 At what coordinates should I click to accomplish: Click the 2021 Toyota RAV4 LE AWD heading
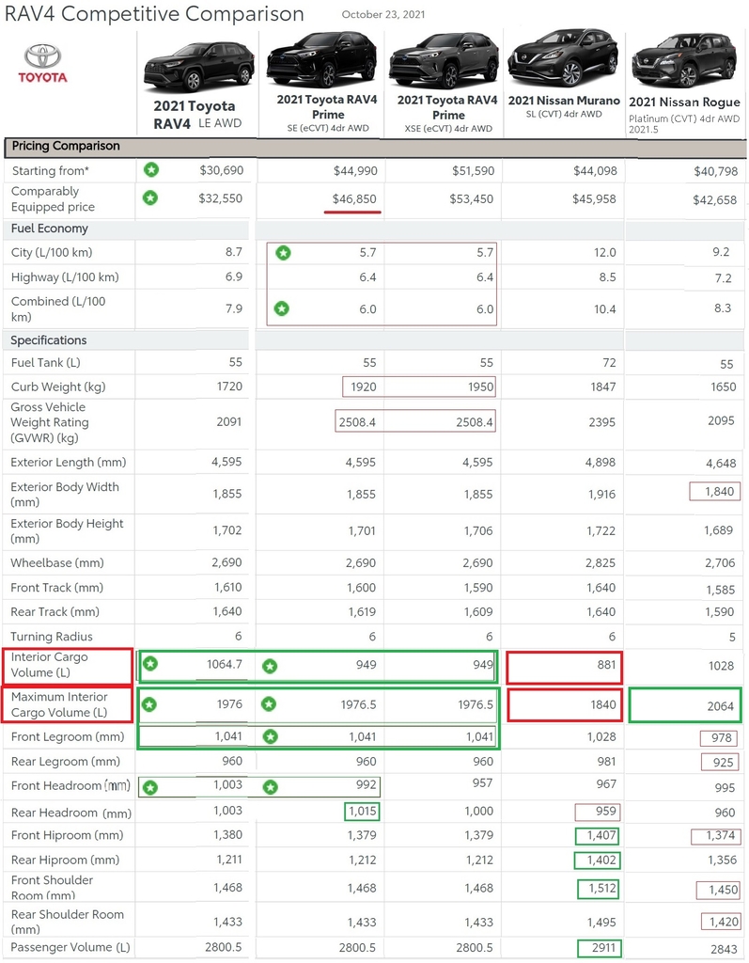pyautogui.click(x=197, y=115)
